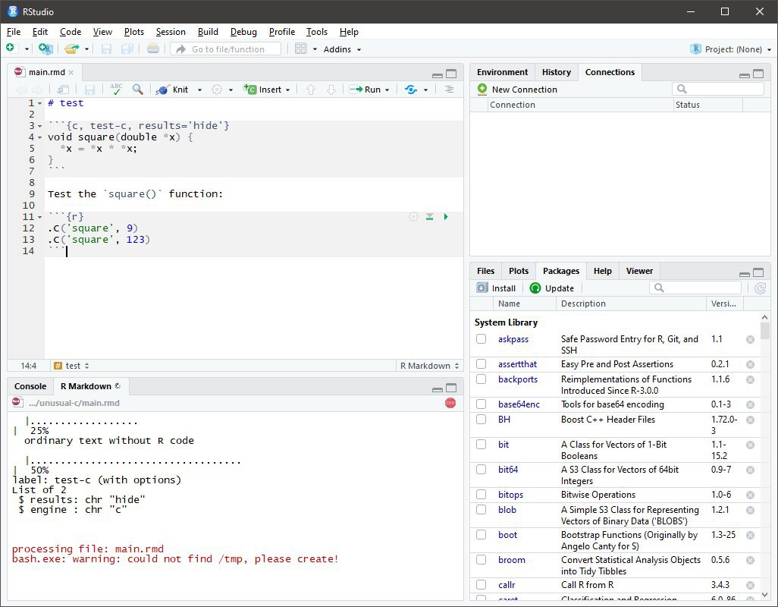Click the workspace panes grid icon
Screen dimensions: 778x607
coord(301,49)
